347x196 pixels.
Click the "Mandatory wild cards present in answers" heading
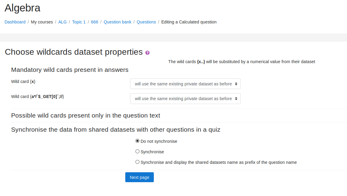tap(70, 70)
